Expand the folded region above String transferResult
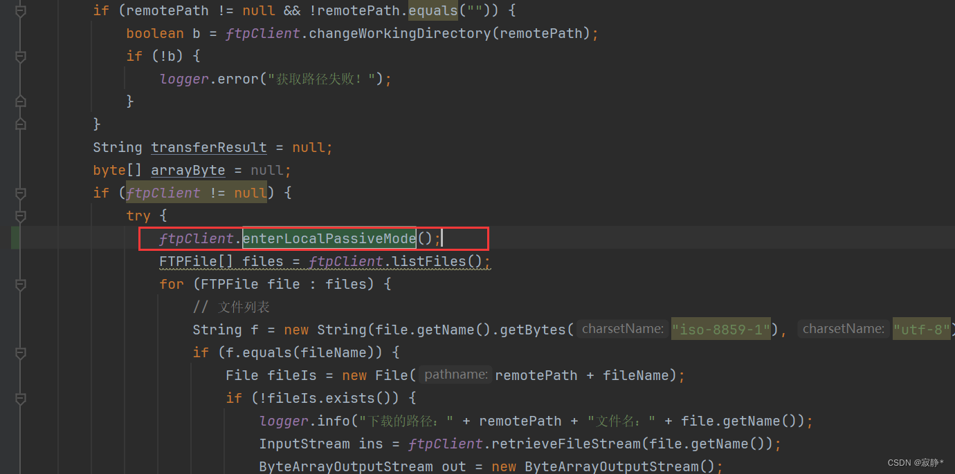 coord(21,124)
